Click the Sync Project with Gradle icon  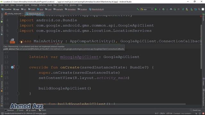point(183,9)
